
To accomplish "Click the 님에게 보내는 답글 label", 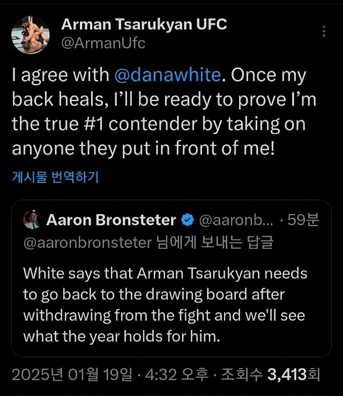I will click(x=214, y=243).
